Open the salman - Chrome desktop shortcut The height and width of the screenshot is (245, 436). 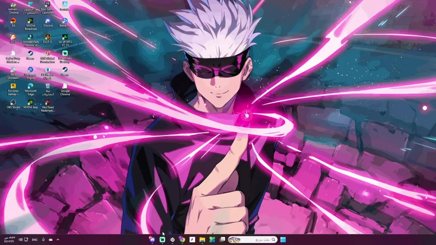[13, 8]
